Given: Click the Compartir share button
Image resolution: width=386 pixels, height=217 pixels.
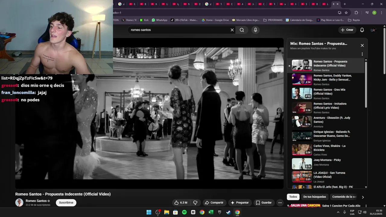Looking at the screenshot, I should point(214,203).
